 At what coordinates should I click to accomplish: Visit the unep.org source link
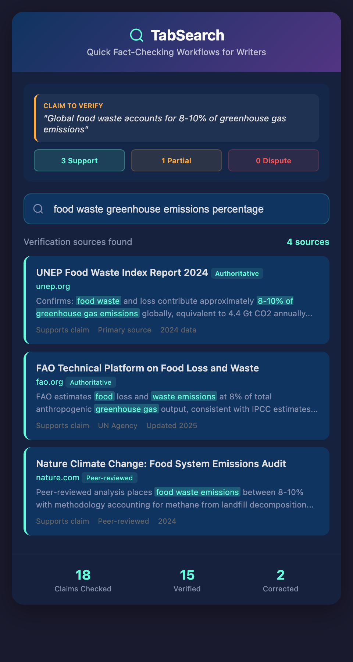point(53,286)
